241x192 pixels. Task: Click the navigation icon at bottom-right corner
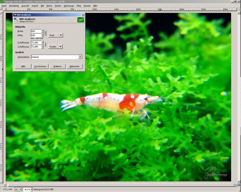tap(239, 185)
